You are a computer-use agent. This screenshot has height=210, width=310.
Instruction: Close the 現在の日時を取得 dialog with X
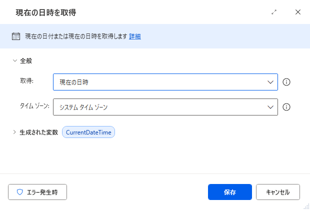pos(297,12)
